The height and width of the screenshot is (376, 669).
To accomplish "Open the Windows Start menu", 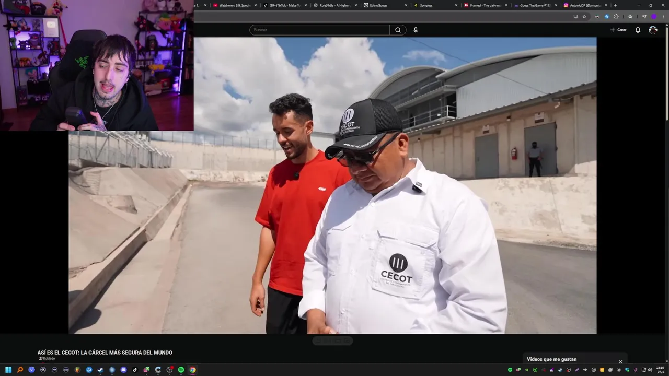I will 8,370.
